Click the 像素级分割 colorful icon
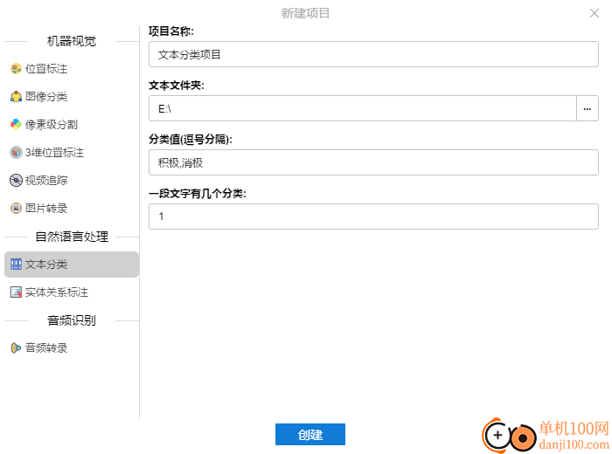The height and width of the screenshot is (454, 612). pyautogui.click(x=16, y=125)
